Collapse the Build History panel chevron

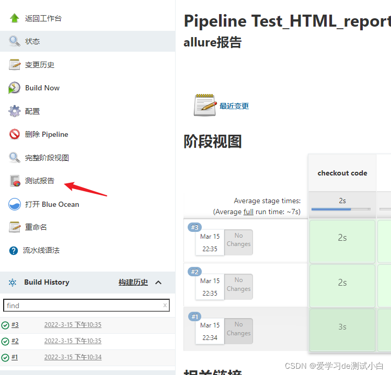[x=158, y=283]
